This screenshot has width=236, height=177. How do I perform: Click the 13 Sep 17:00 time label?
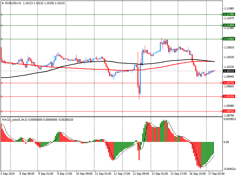pyautogui.click(x=178, y=174)
